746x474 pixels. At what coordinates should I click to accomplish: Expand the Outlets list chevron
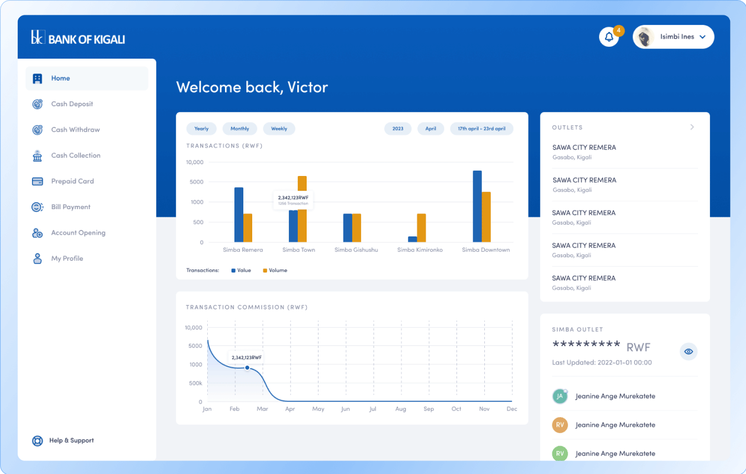point(692,127)
